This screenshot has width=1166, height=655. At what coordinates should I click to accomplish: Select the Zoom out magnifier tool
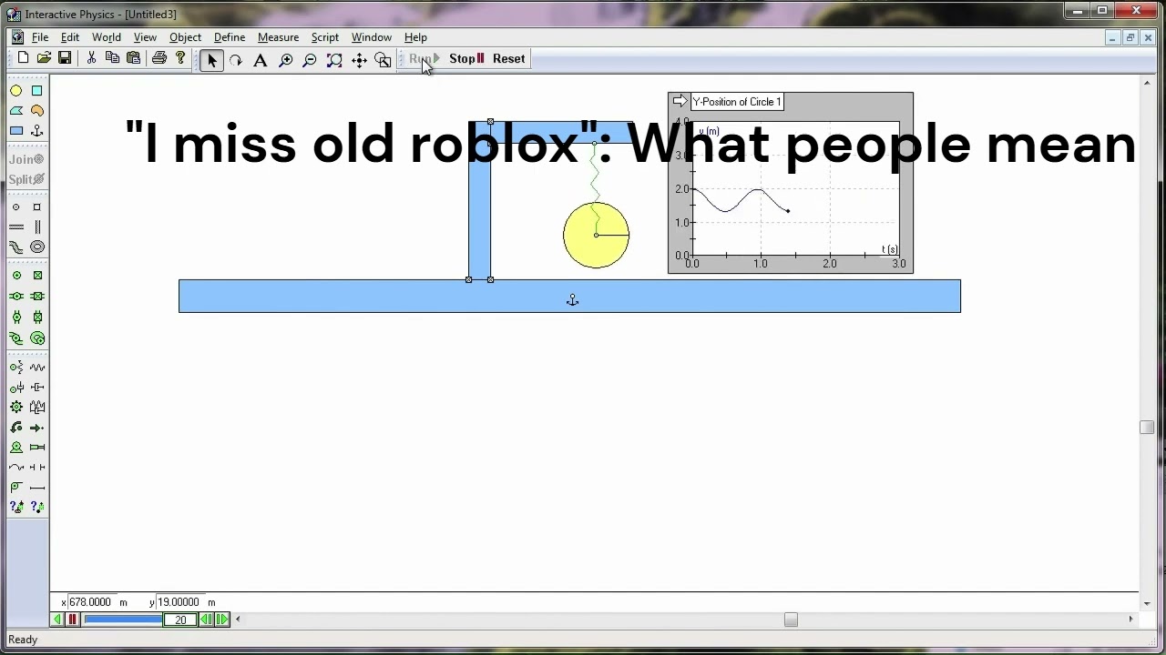click(x=310, y=60)
